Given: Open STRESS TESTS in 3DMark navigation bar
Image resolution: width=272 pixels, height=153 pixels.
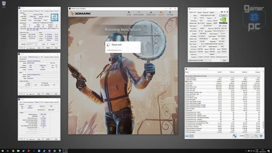Looking at the screenshot, I should click(151, 13).
